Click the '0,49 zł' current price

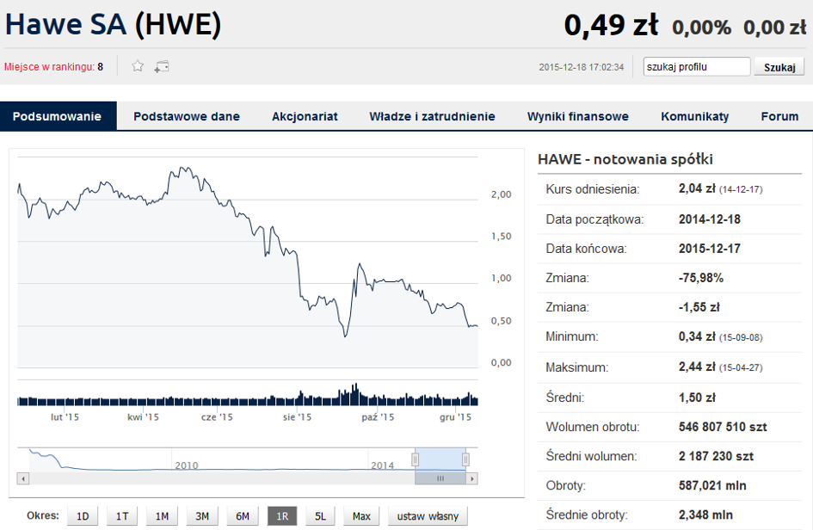(x=611, y=25)
